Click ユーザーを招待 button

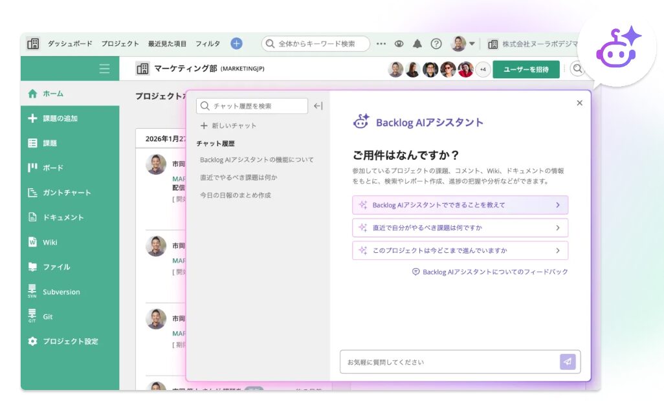click(526, 69)
